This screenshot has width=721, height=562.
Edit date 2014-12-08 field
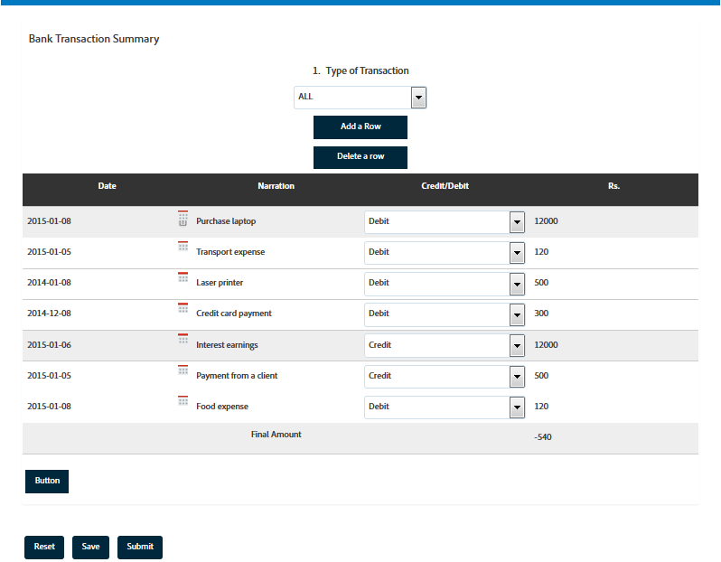pyautogui.click(x=49, y=314)
